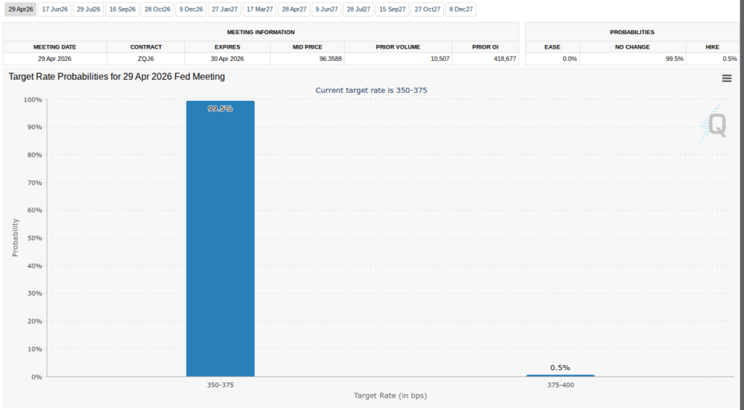Select the 17 Mar27 meeting tab

click(x=259, y=9)
